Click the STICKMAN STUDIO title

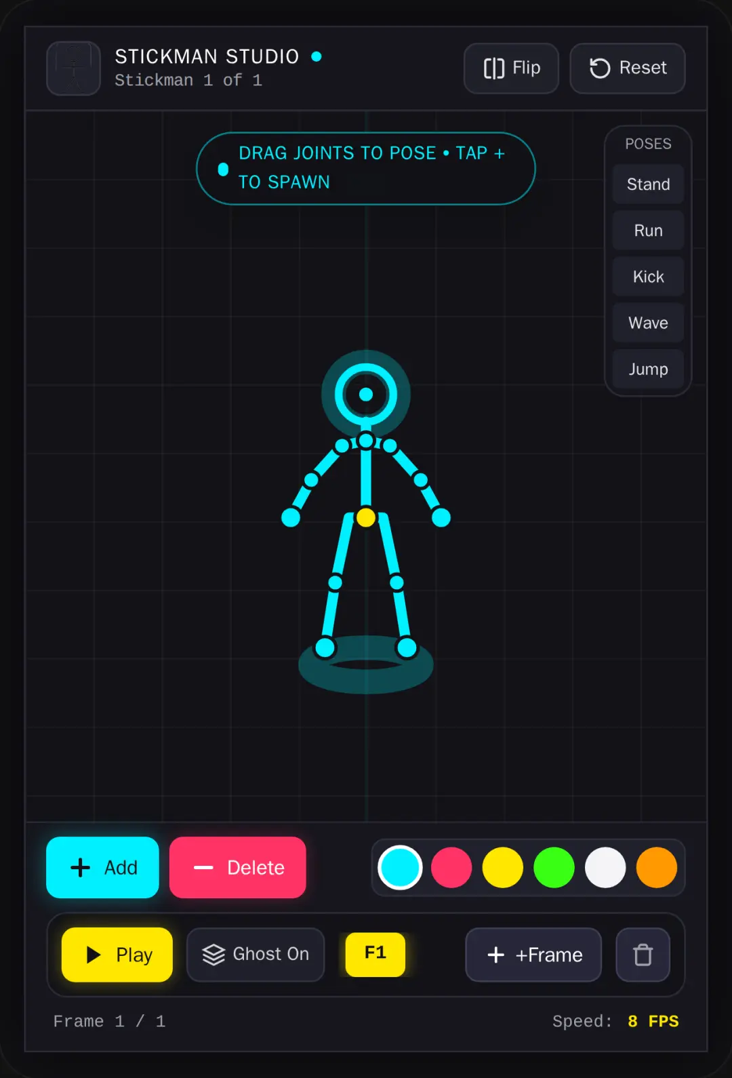(207, 56)
